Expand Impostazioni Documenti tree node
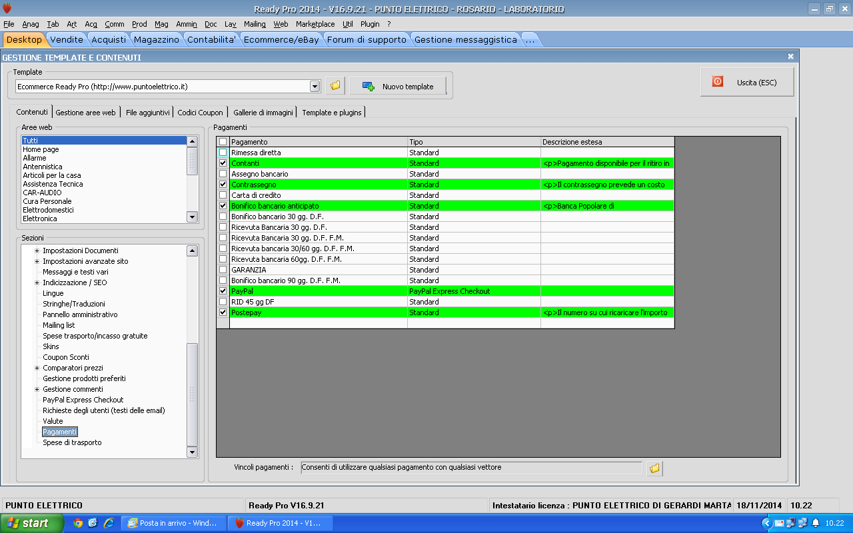This screenshot has width=853, height=533. [37, 251]
